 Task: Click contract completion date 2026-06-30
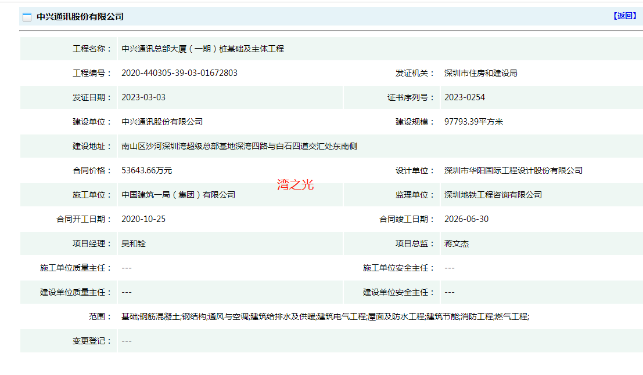tap(466, 219)
